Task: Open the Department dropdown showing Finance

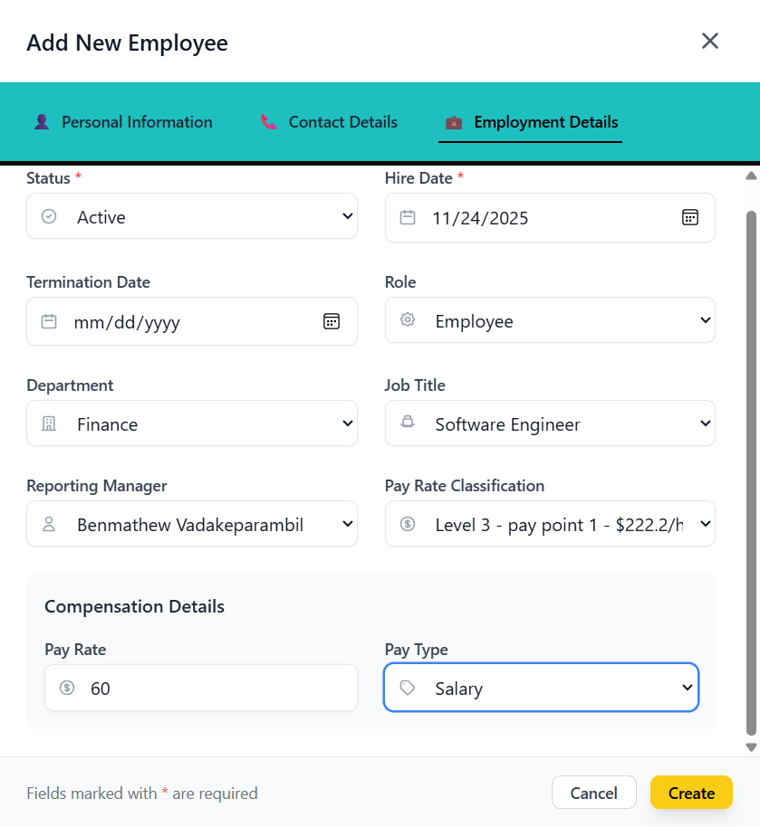Action: click(192, 423)
